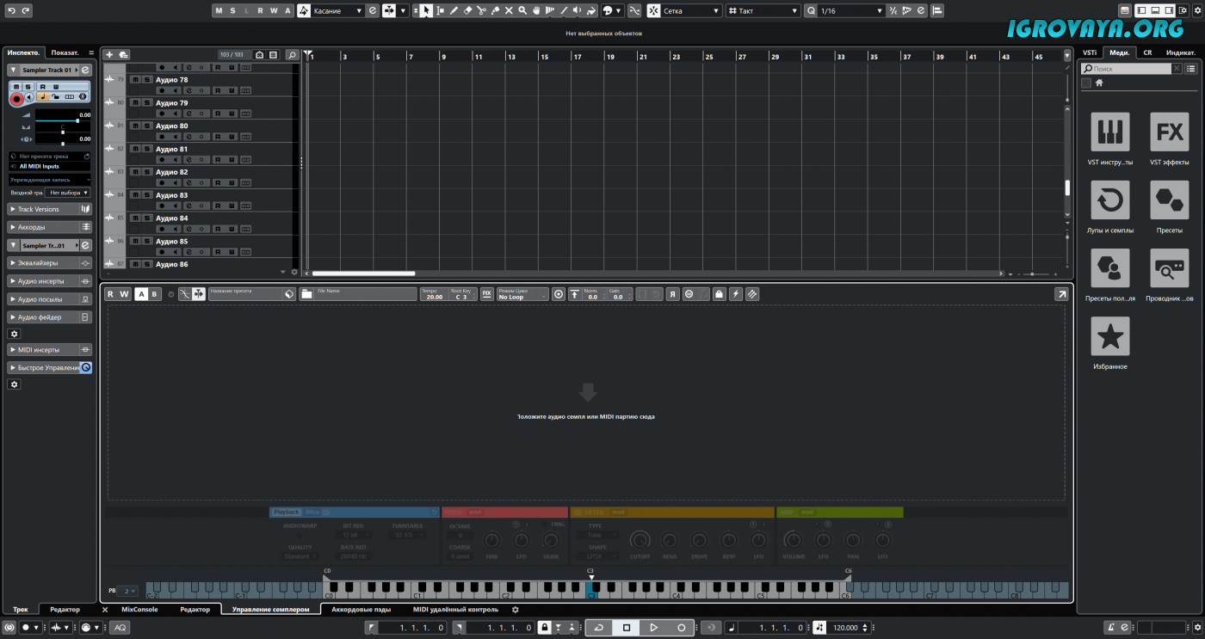Image resolution: width=1205 pixels, height=639 pixels.
Task: Enable record on Sampler Track 01
Action: coord(16,99)
